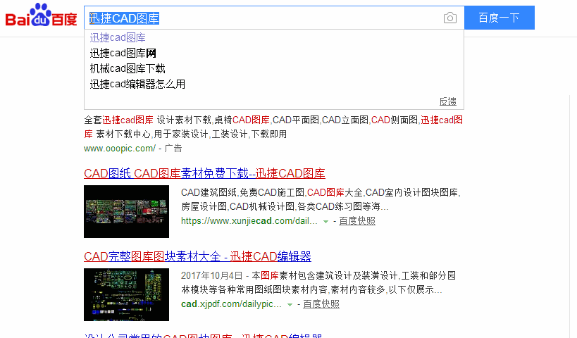Viewport: 577px width, 338px height.
Task: Open result CAD图纸 CAD图库素材免费下载
Action: pos(204,173)
